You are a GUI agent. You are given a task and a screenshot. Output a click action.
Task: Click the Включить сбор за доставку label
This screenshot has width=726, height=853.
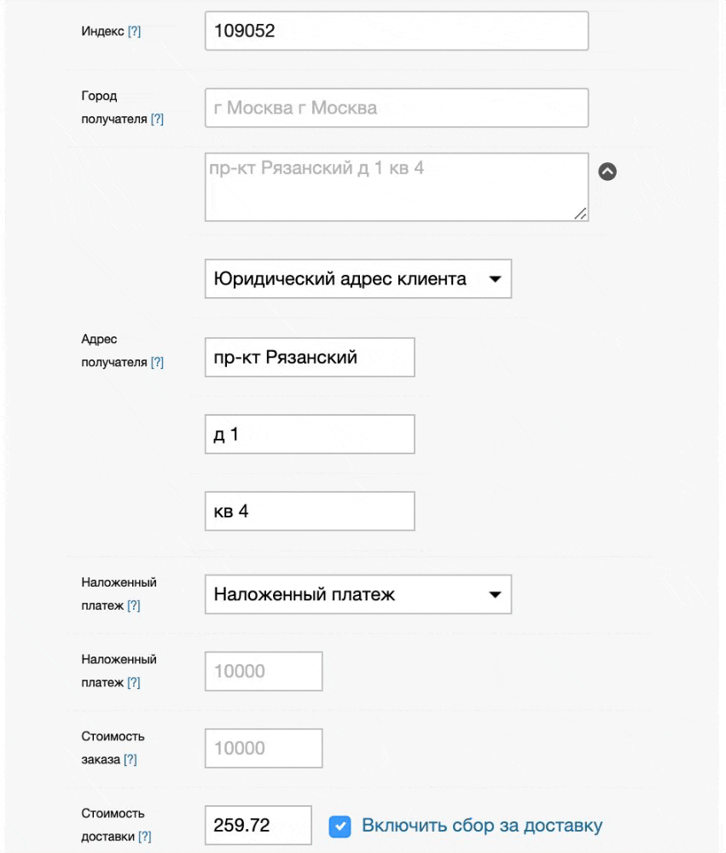pos(482,826)
